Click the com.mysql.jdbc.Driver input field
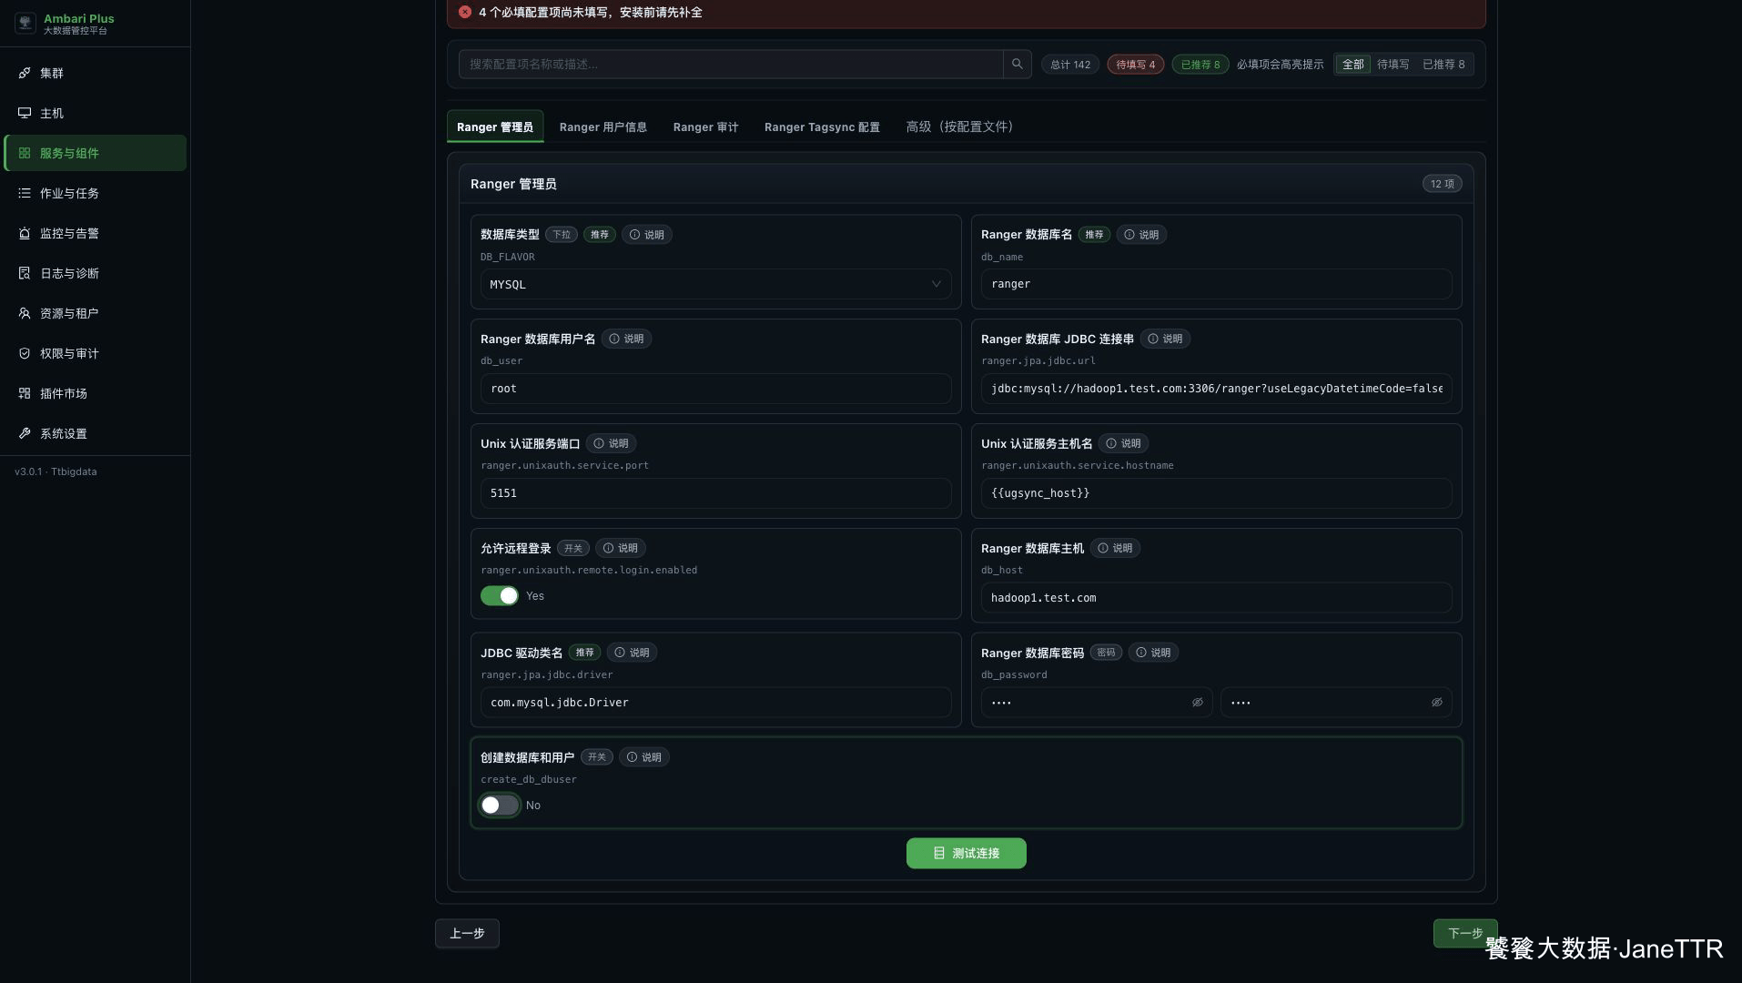This screenshot has width=1742, height=983. (715, 703)
